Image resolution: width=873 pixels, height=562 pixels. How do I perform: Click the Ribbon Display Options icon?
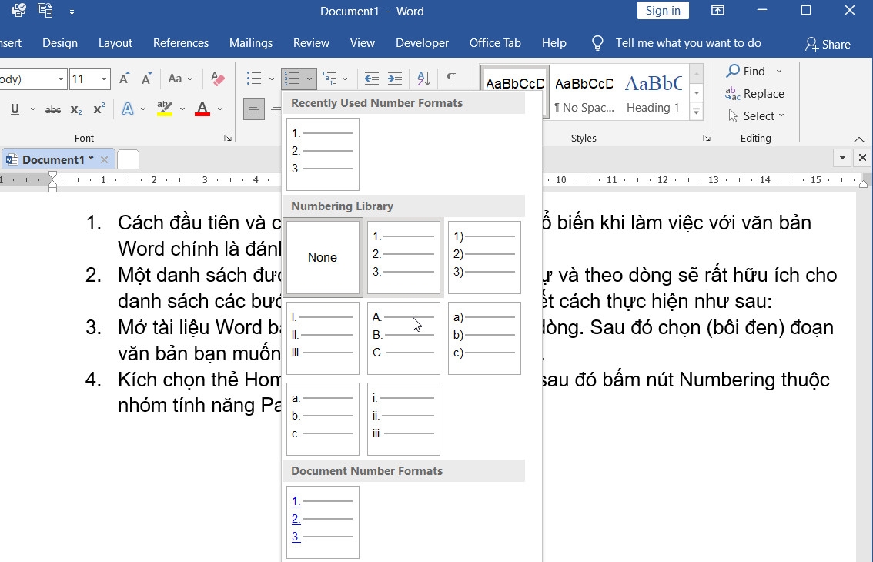click(717, 10)
